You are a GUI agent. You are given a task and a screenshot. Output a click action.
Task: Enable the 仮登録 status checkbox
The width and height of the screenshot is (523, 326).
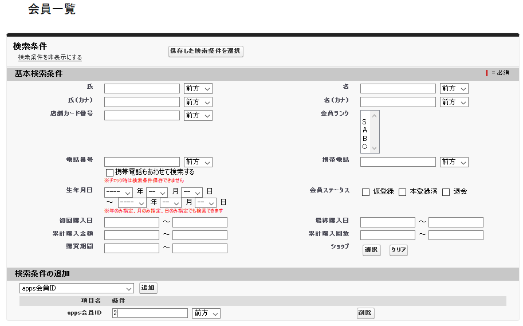[x=365, y=192]
